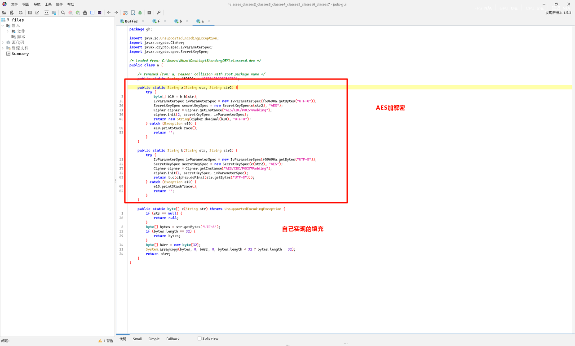This screenshot has height=346, width=575.
Task: Switch to the Buffer tab
Action: click(x=131, y=21)
